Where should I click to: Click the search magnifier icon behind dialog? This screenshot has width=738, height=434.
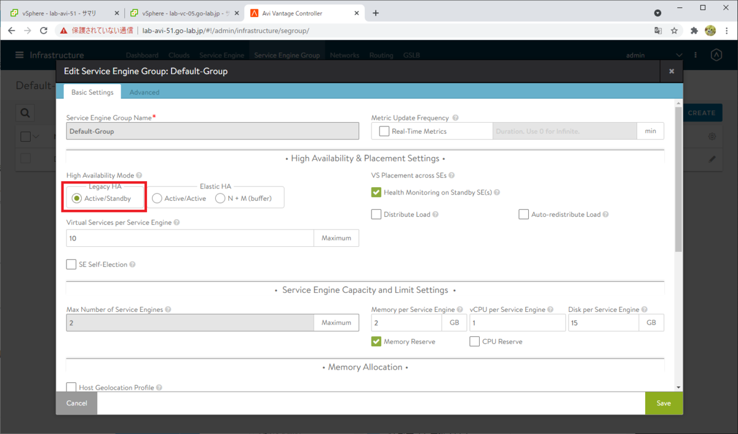(25, 113)
